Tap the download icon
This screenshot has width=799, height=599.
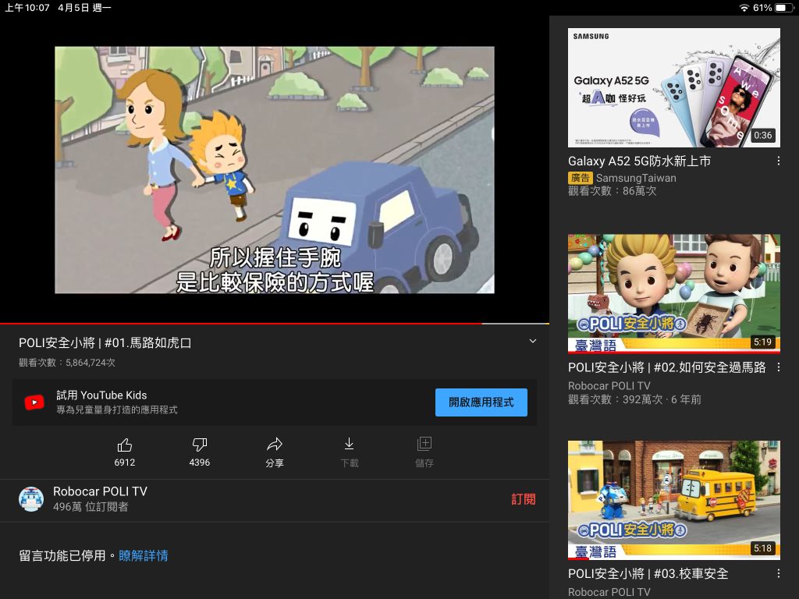(x=349, y=445)
